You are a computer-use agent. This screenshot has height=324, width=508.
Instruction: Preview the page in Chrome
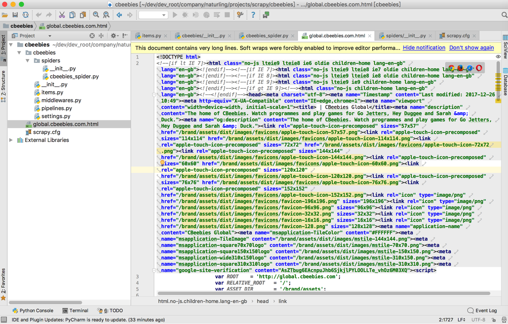click(x=452, y=68)
